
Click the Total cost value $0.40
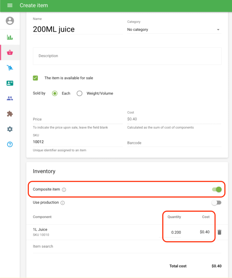[x=216, y=266]
